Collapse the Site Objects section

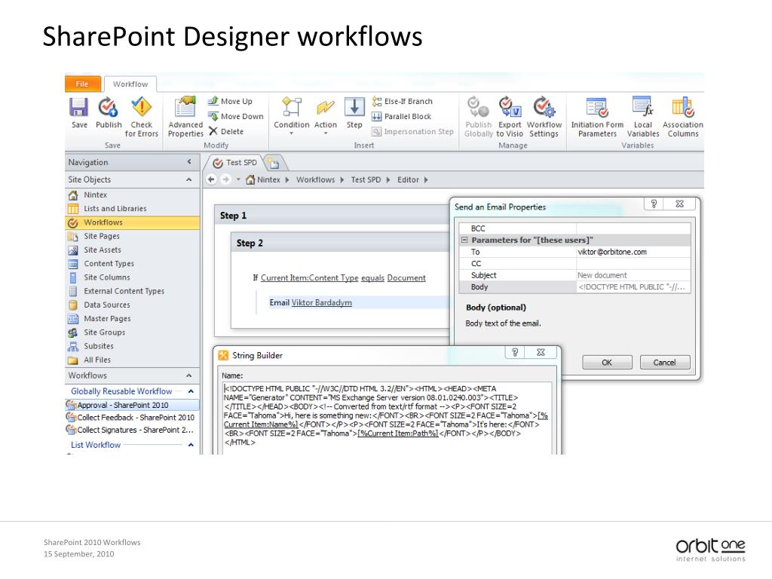coord(189,179)
